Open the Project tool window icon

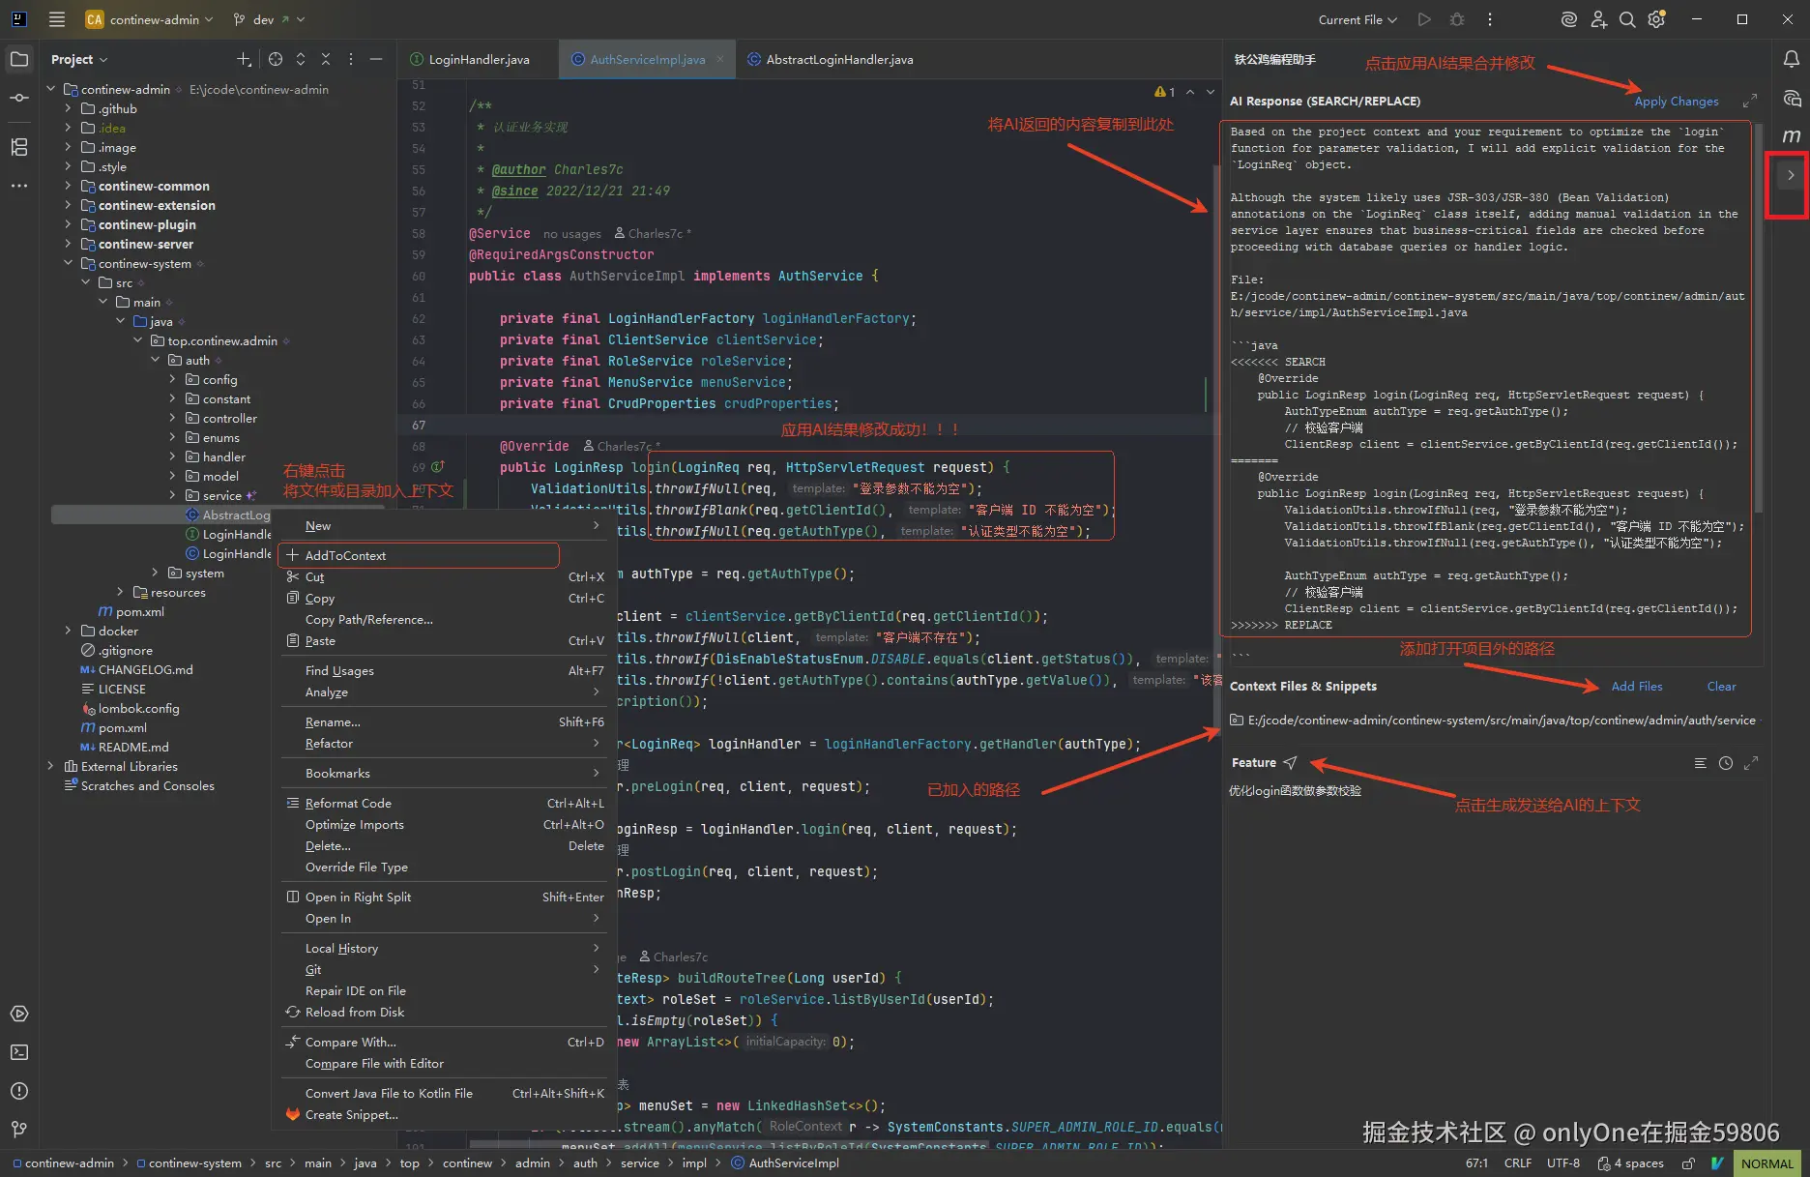(18, 59)
